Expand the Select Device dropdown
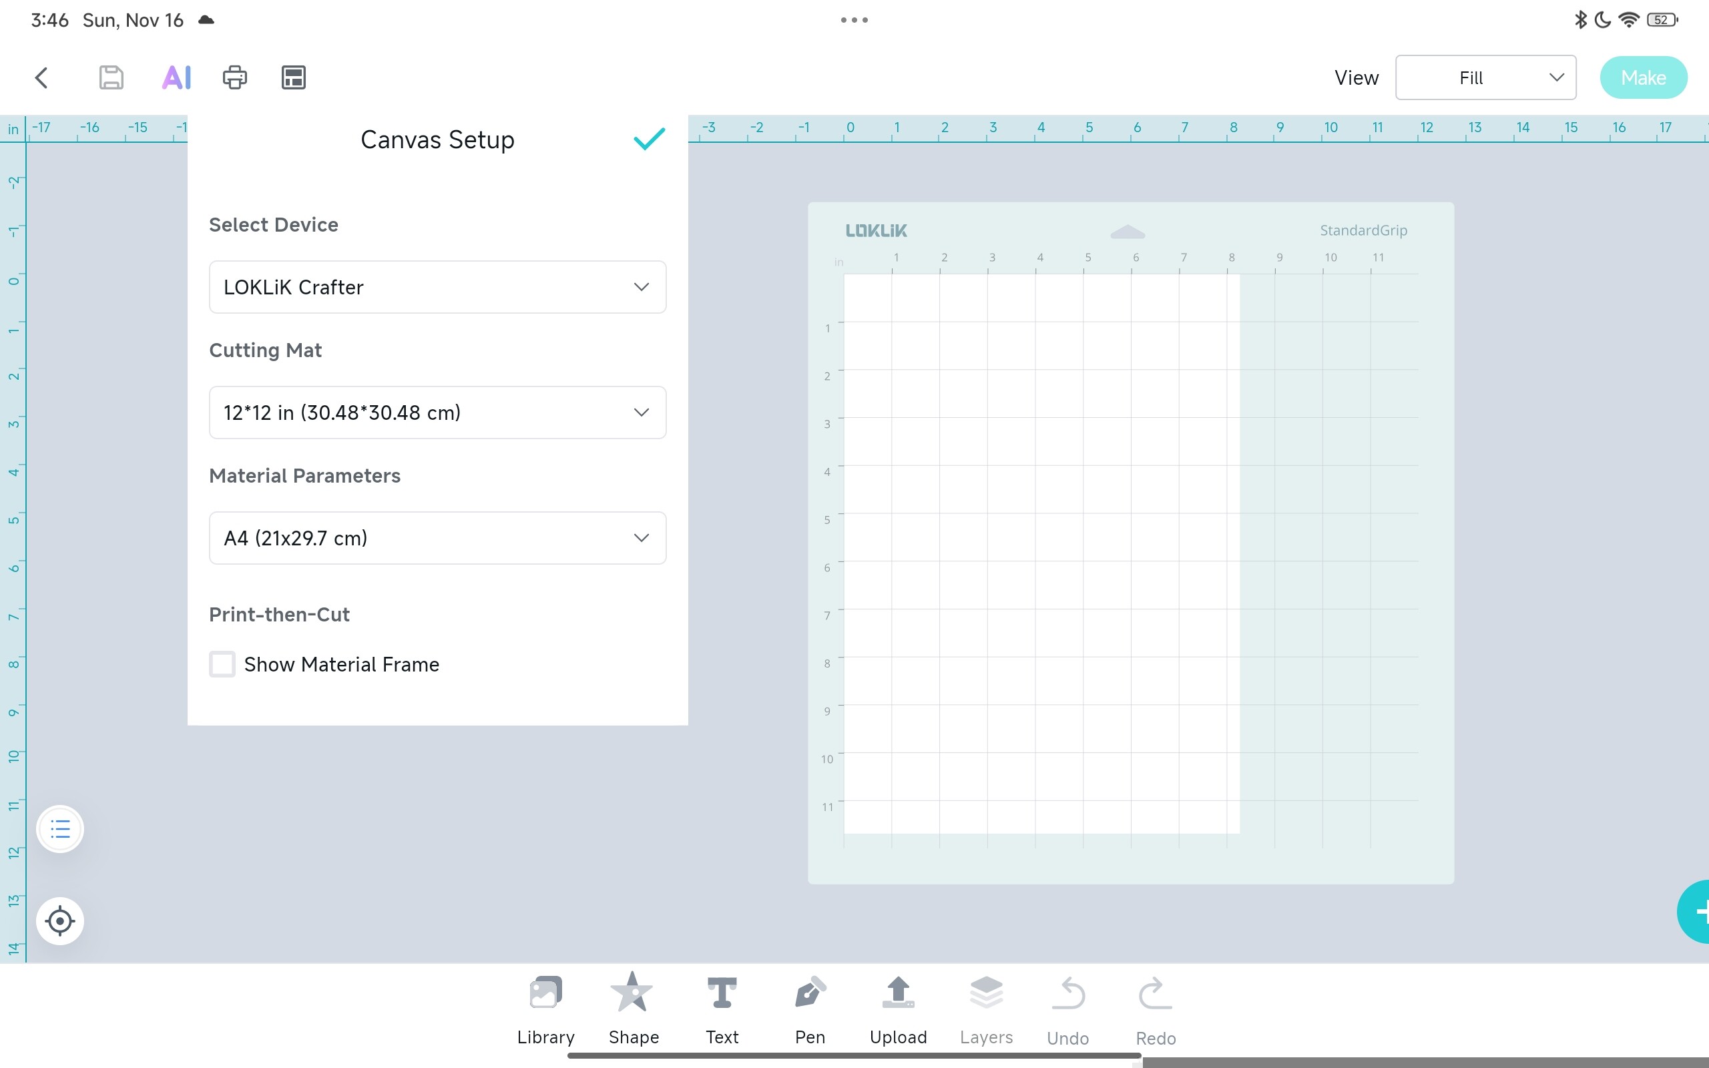 point(437,287)
